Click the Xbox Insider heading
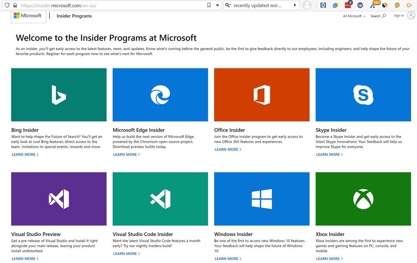The image size is (417, 263). (330, 234)
